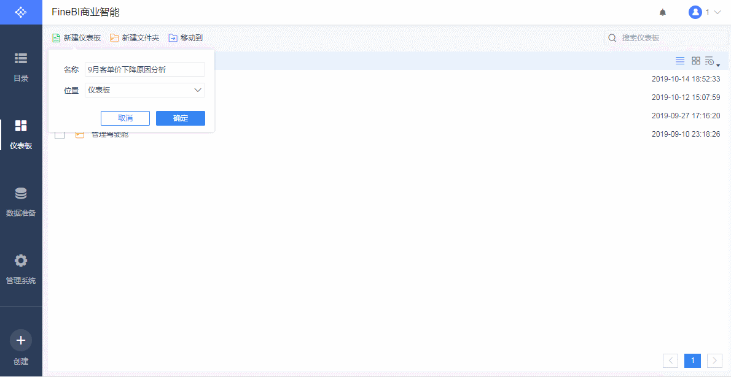
Task: Click 移动到 in the toolbar
Action: pos(186,38)
